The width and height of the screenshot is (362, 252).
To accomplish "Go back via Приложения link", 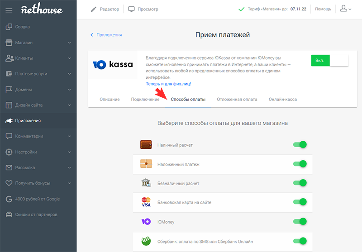I will tap(106, 35).
